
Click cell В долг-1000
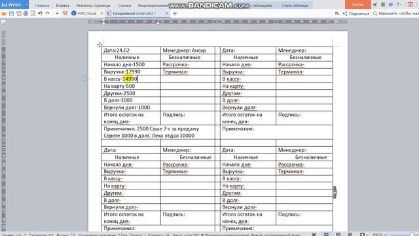point(131,100)
